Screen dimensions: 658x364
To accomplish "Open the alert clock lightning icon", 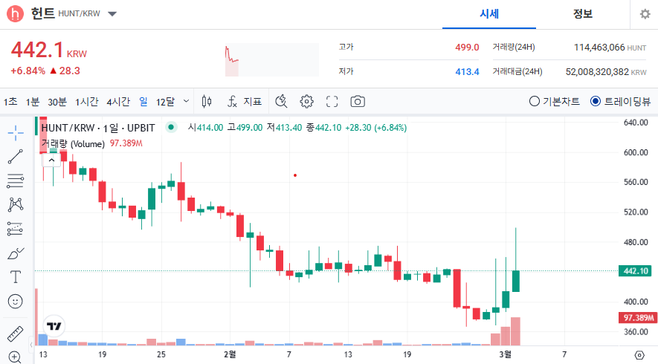I will tap(281, 102).
